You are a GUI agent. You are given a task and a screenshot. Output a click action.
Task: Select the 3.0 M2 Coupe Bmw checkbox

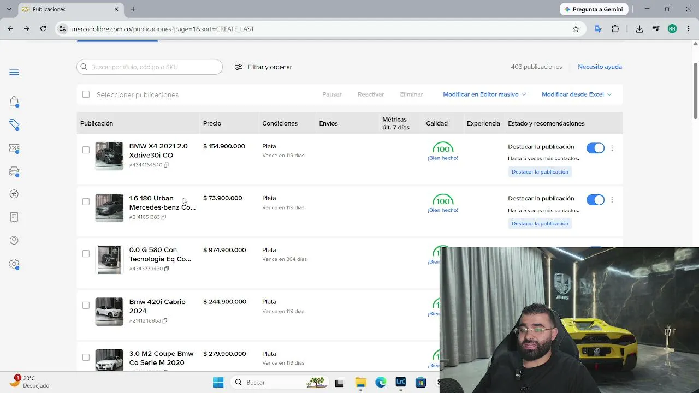pyautogui.click(x=86, y=357)
